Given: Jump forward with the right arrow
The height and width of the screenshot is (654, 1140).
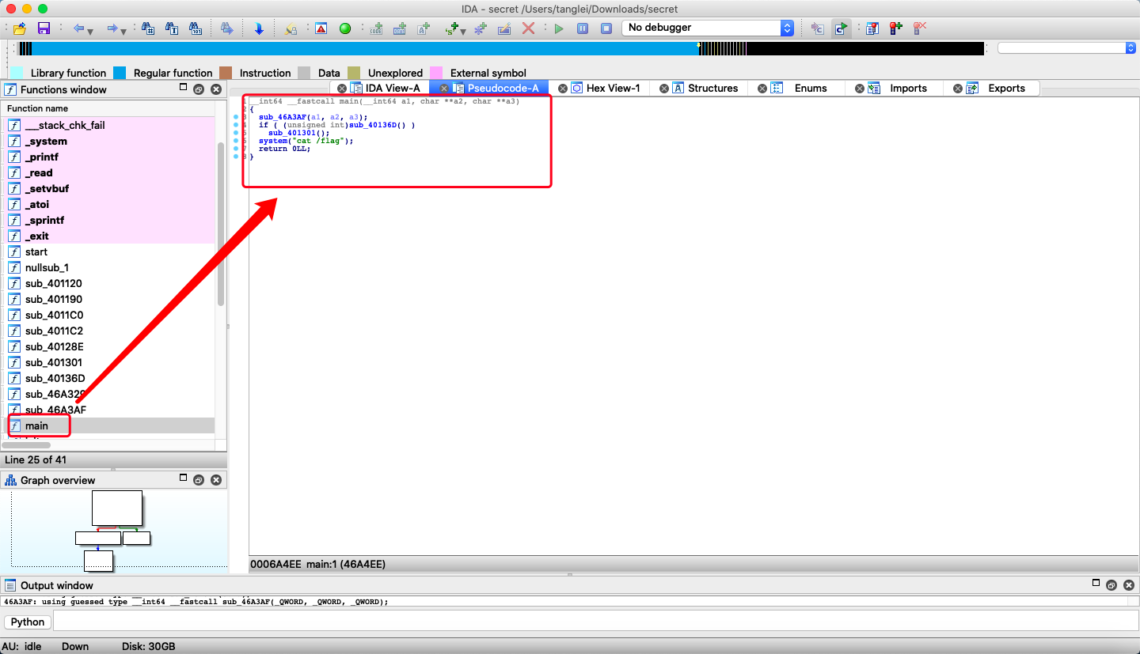Looking at the screenshot, I should (x=112, y=28).
